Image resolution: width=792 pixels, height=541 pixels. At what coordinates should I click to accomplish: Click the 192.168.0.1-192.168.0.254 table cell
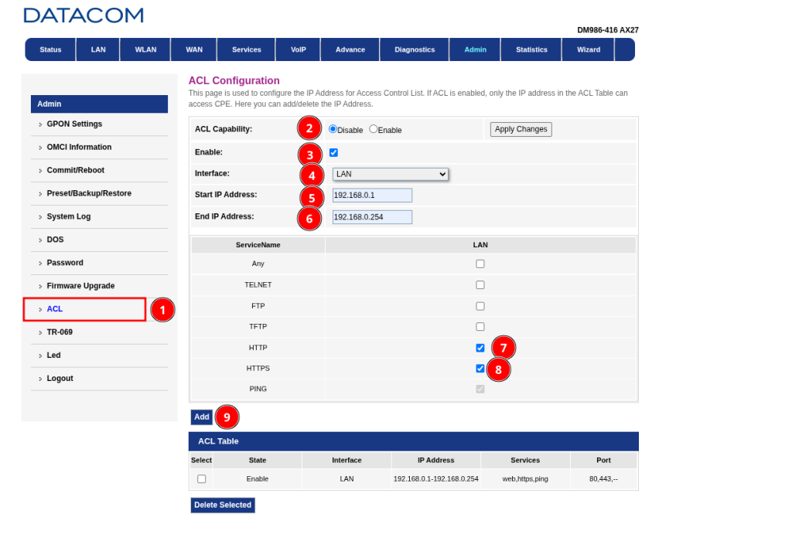point(436,479)
